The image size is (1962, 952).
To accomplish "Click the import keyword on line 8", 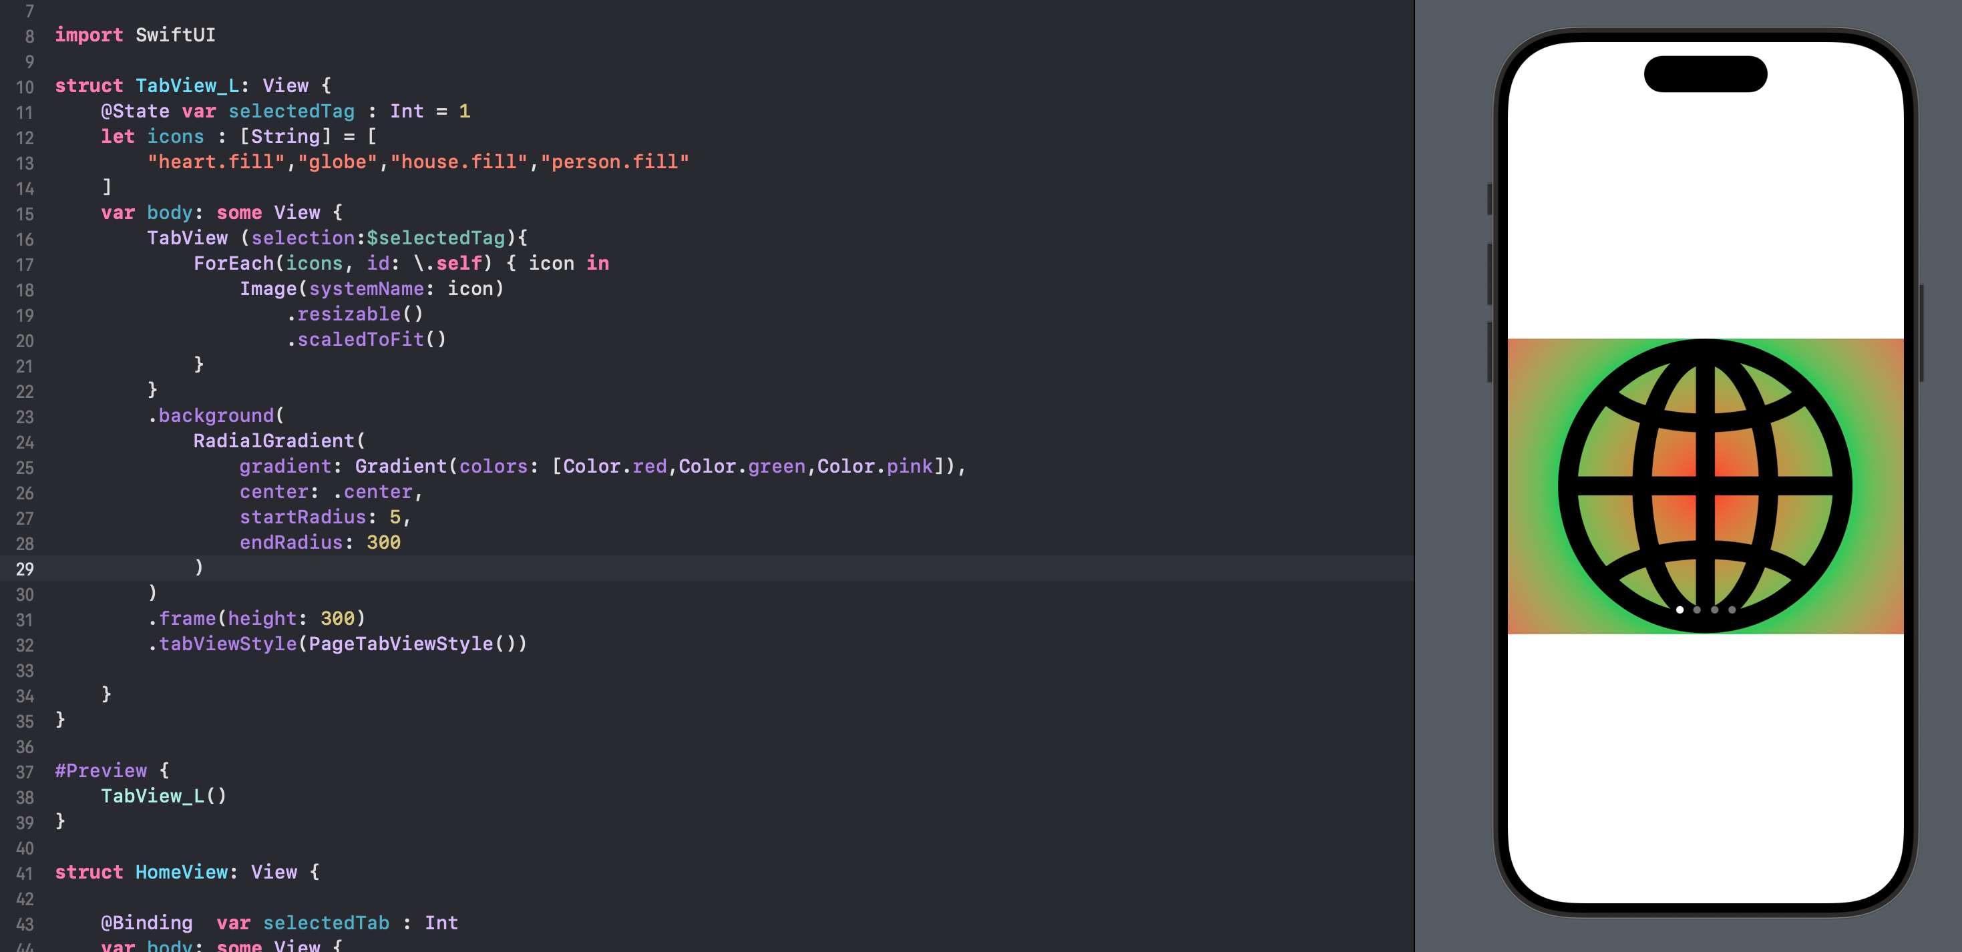I will pyautogui.click(x=88, y=35).
